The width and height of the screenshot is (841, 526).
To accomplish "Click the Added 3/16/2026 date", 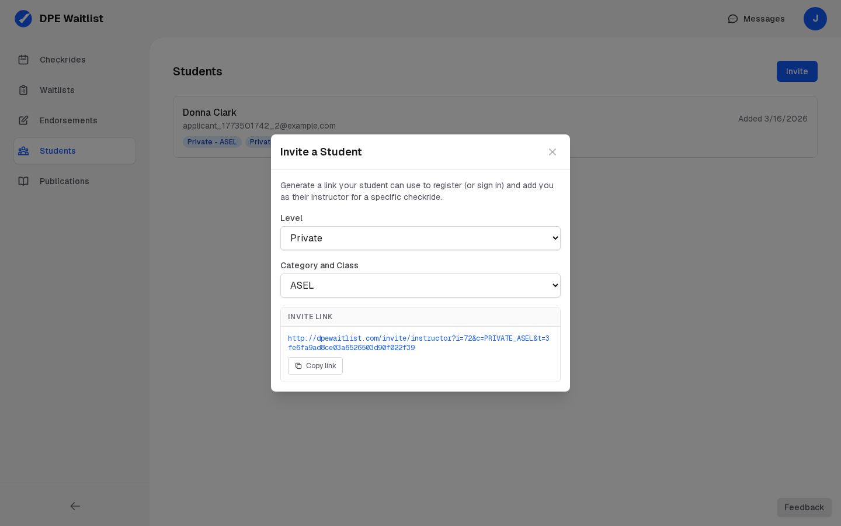I will click(x=773, y=119).
